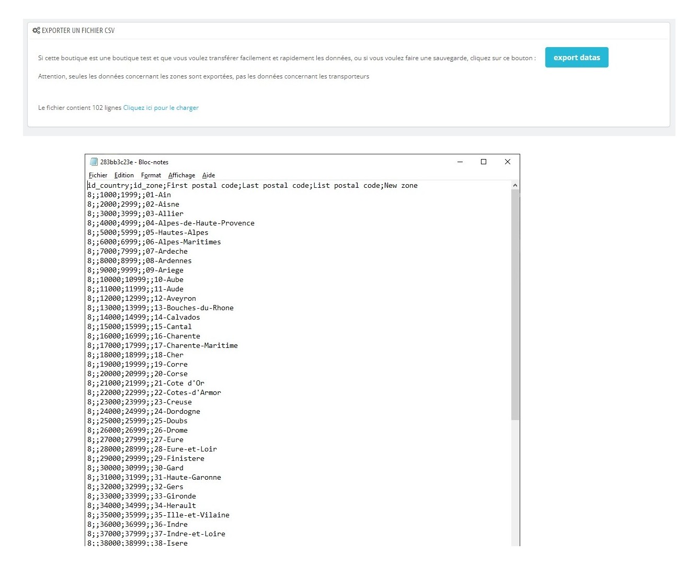Screen dimensions: 699x565
Task: Close the Bloc-notes window
Action: 508,162
